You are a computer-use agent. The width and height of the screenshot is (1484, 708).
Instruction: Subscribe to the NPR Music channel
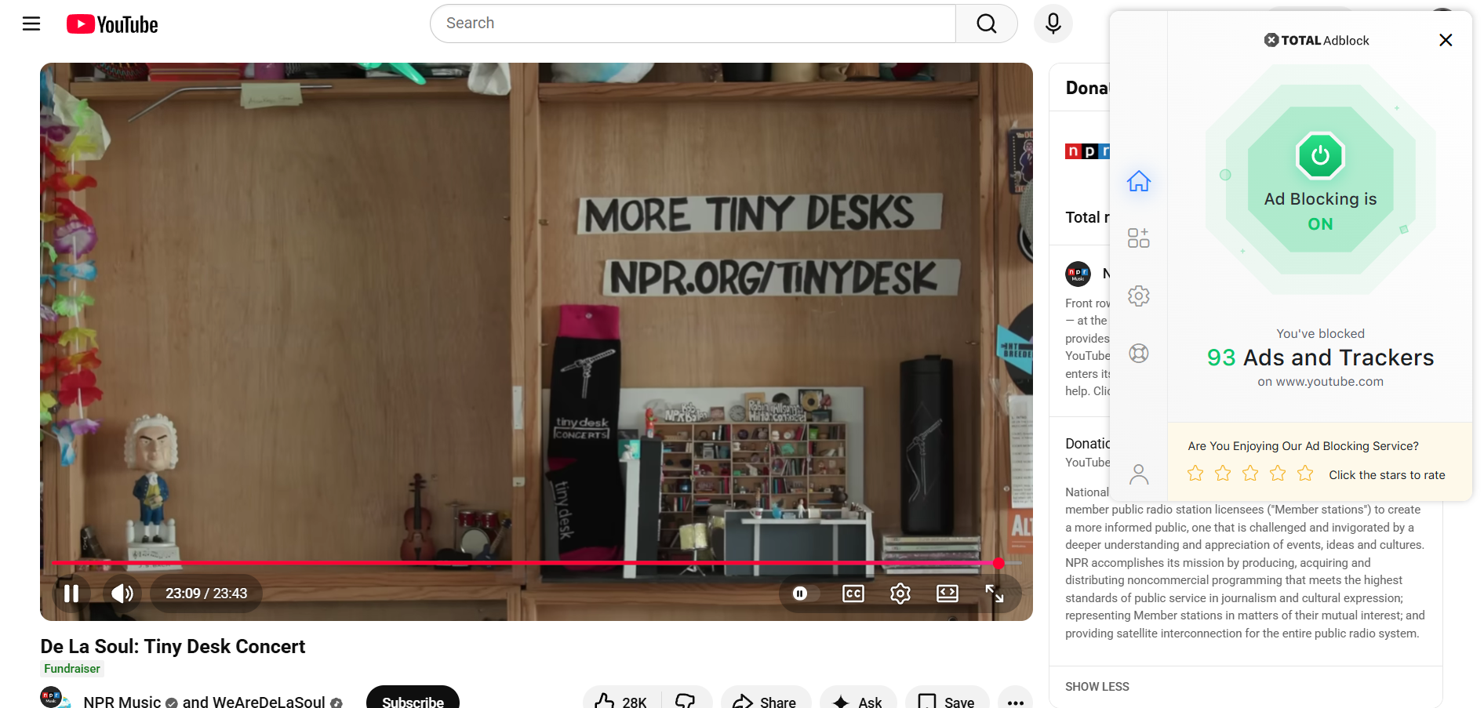[x=413, y=702]
